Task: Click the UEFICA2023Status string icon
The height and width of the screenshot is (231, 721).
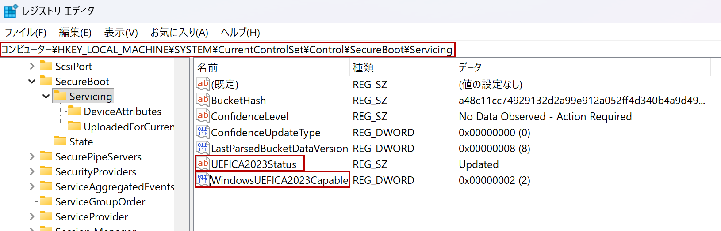Action: click(x=203, y=164)
